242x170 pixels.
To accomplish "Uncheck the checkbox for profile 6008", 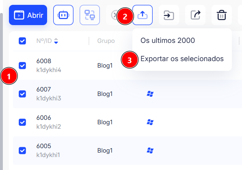I will 22,66.
